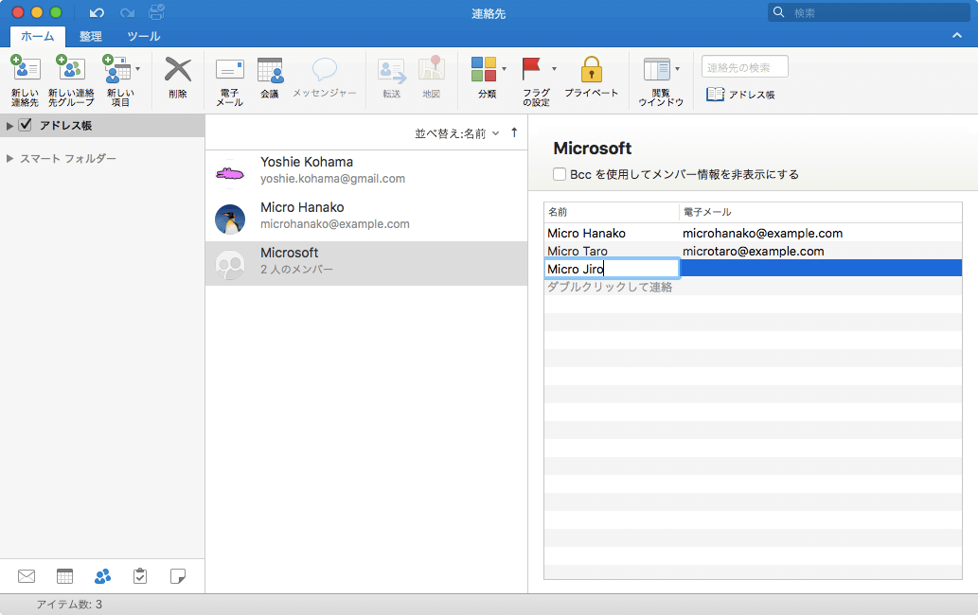Open the Categorize dropdown arrow
Screen dimensions: 978x615
(x=504, y=69)
